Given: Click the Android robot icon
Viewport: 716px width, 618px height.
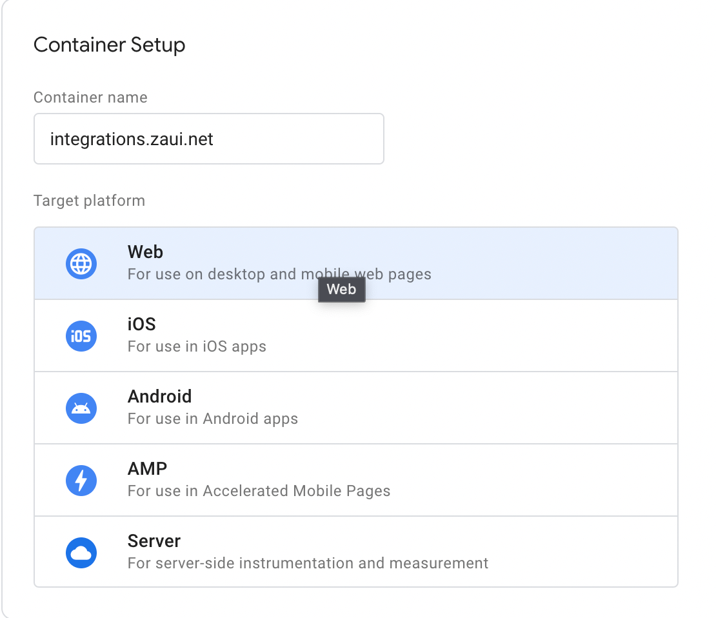Looking at the screenshot, I should pyautogui.click(x=81, y=408).
